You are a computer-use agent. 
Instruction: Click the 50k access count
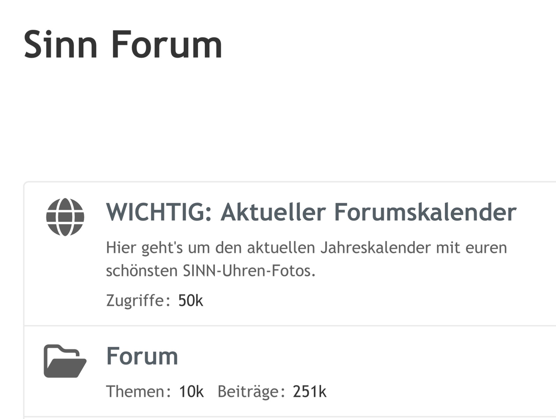(x=190, y=300)
